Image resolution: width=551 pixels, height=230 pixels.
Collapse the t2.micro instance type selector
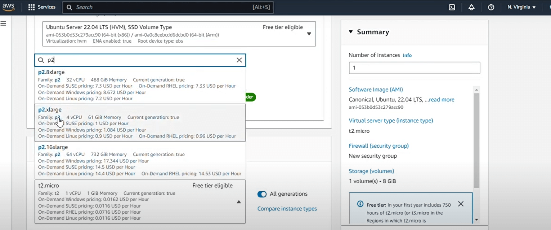click(x=239, y=202)
